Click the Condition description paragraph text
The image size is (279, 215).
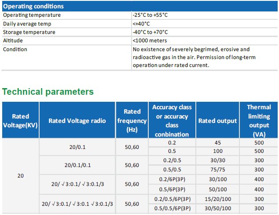(x=194, y=57)
